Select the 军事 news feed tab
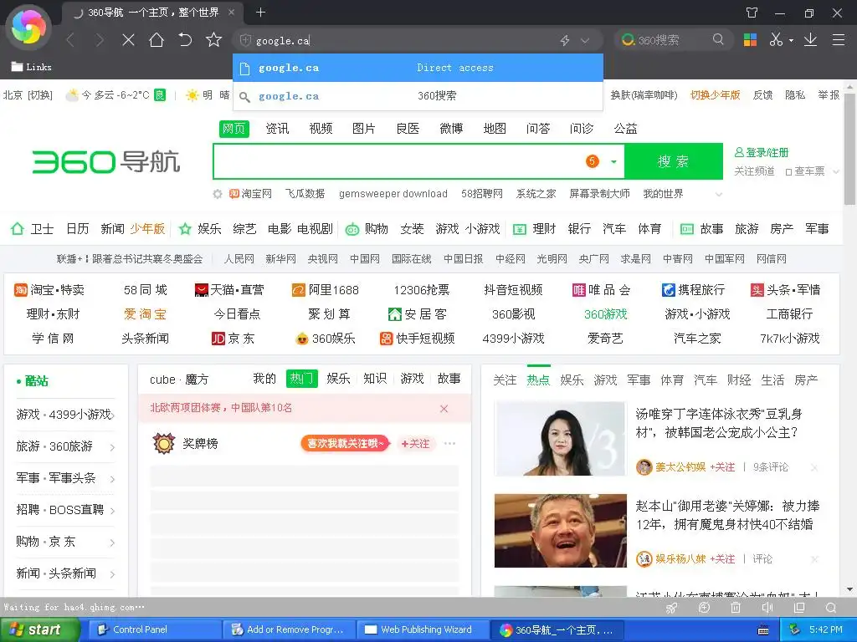This screenshot has height=642, width=857. (x=639, y=380)
